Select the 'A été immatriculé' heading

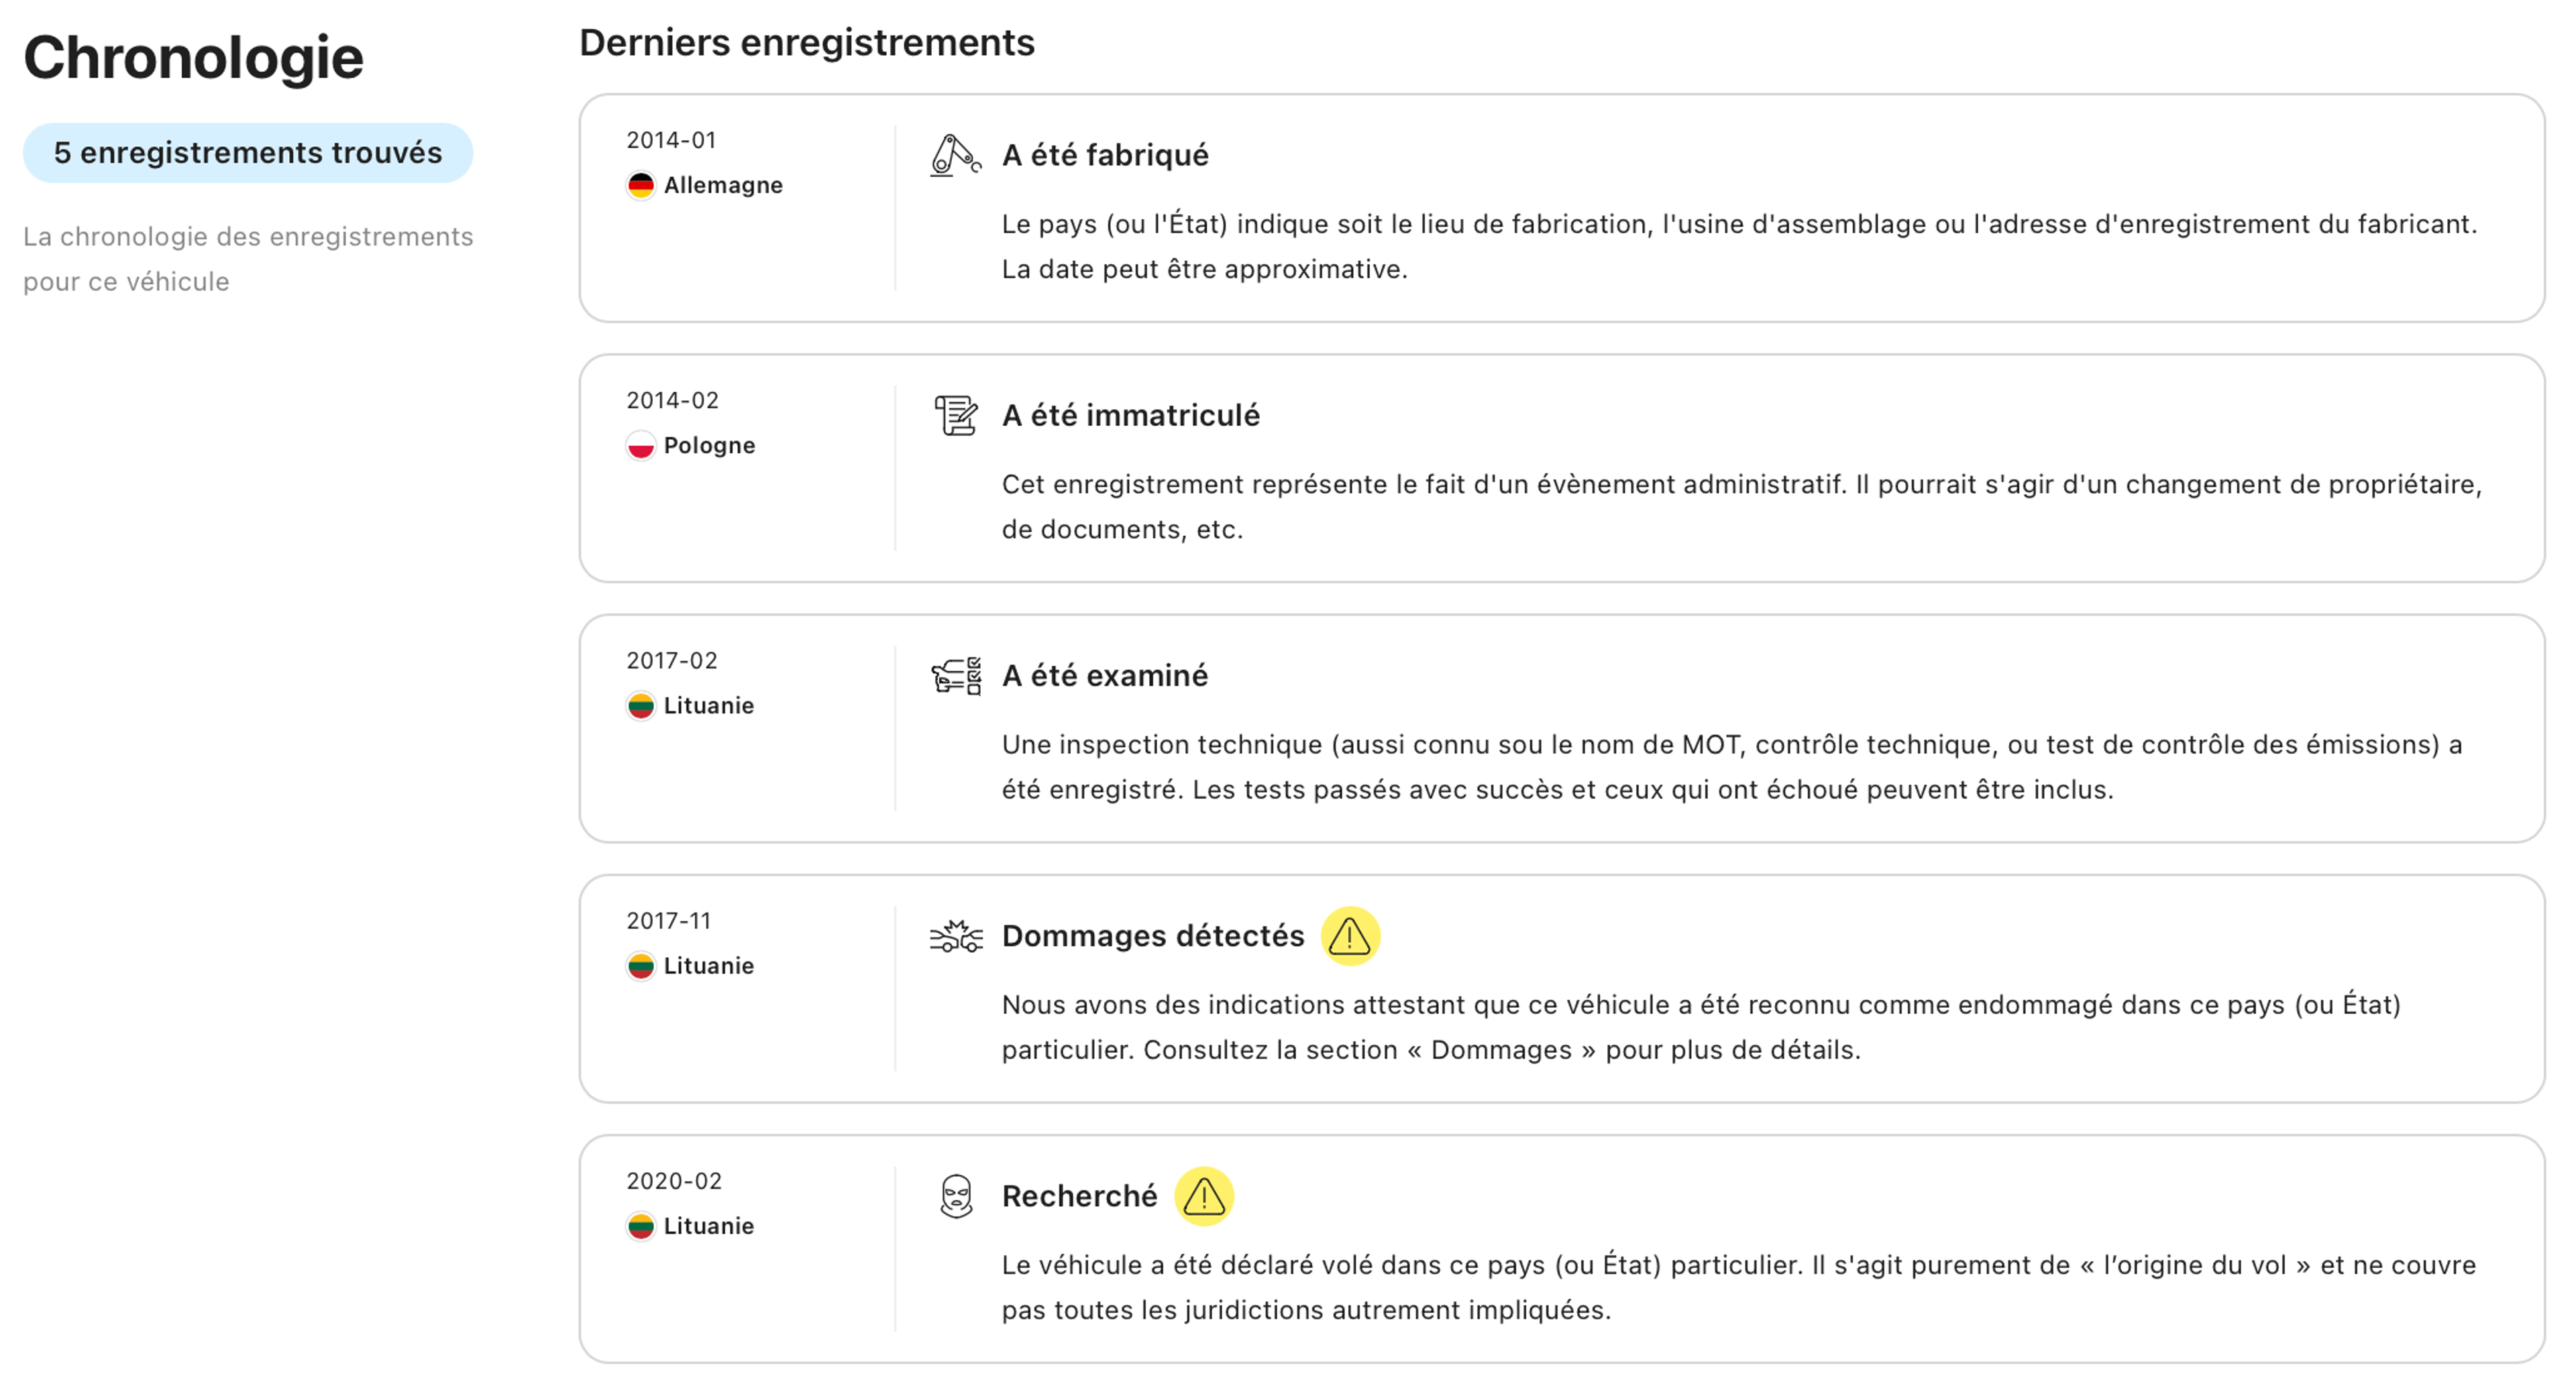tap(1130, 416)
